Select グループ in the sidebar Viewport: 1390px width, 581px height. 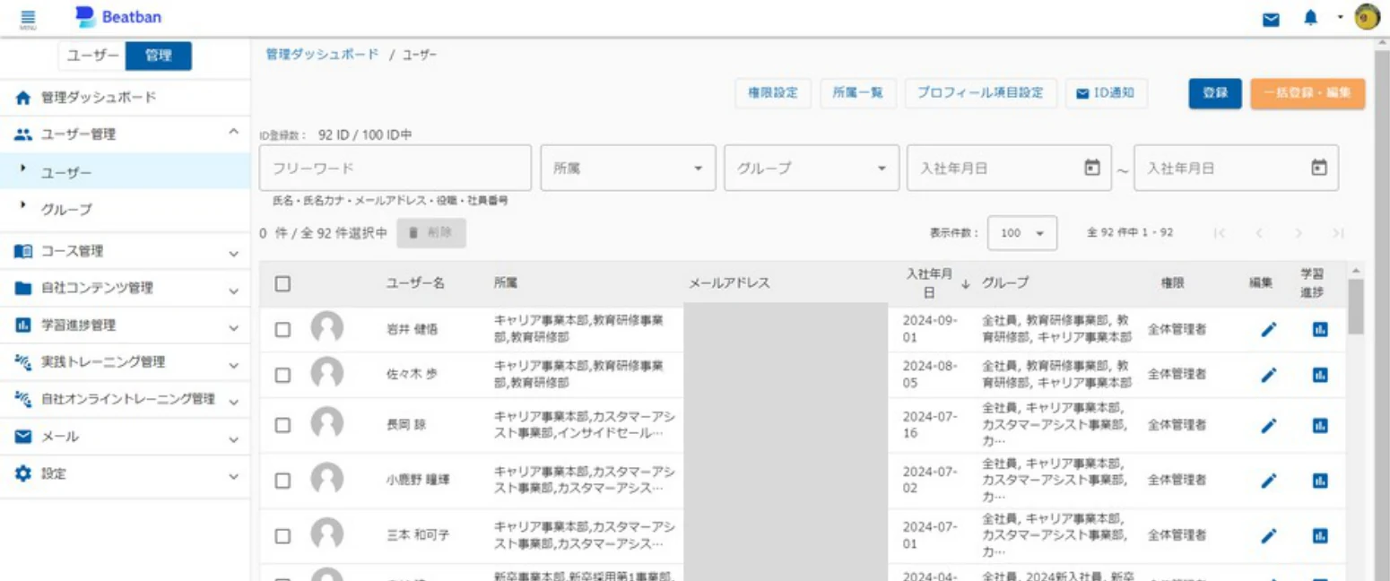coord(126,209)
